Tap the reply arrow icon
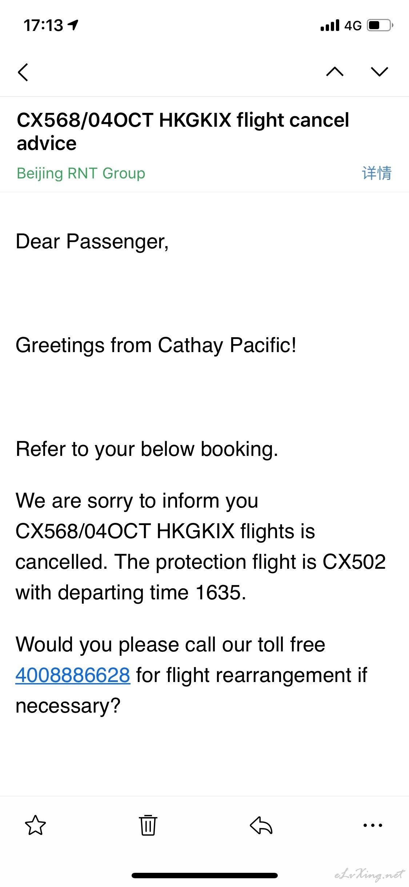Viewport: 409px width, 887px height. (x=261, y=825)
